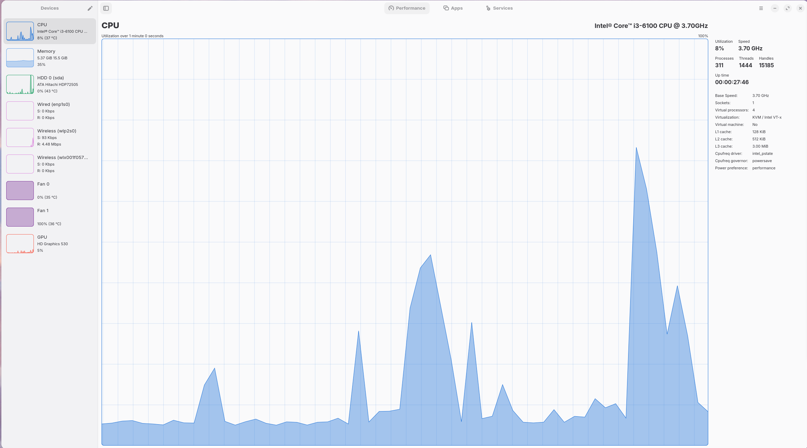Select the Memory device entry

[x=50, y=58]
